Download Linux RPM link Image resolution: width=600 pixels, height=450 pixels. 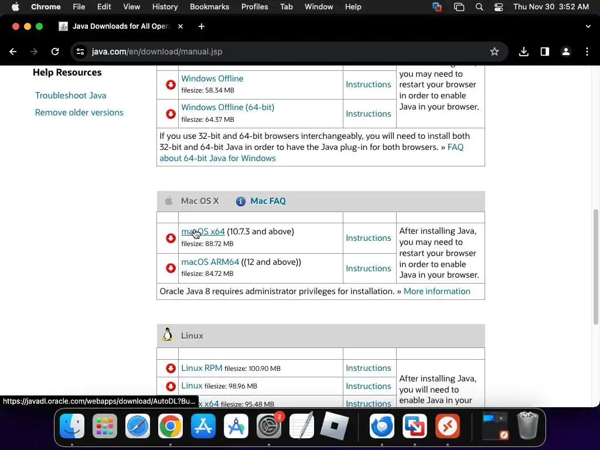[x=202, y=368]
